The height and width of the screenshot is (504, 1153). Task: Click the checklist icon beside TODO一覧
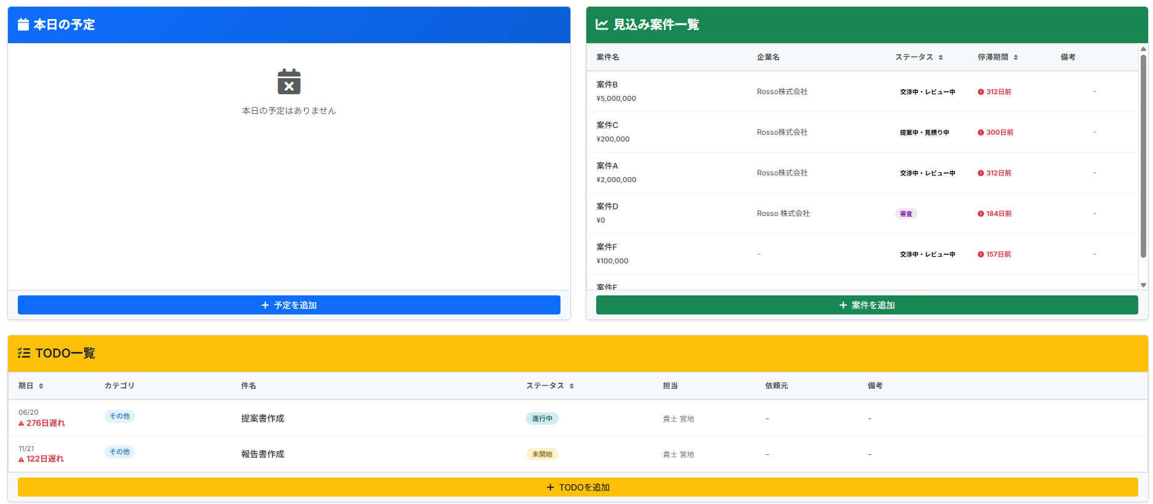pos(24,353)
